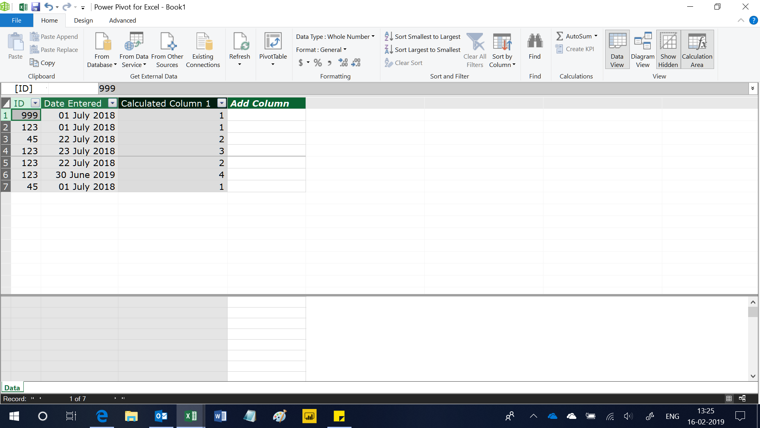760x428 pixels.
Task: Open ID column filter dropdown
Action: tap(35, 103)
